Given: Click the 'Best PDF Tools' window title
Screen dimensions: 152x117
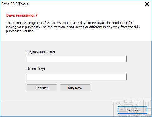Looking at the screenshot, I should (x=15, y=4).
